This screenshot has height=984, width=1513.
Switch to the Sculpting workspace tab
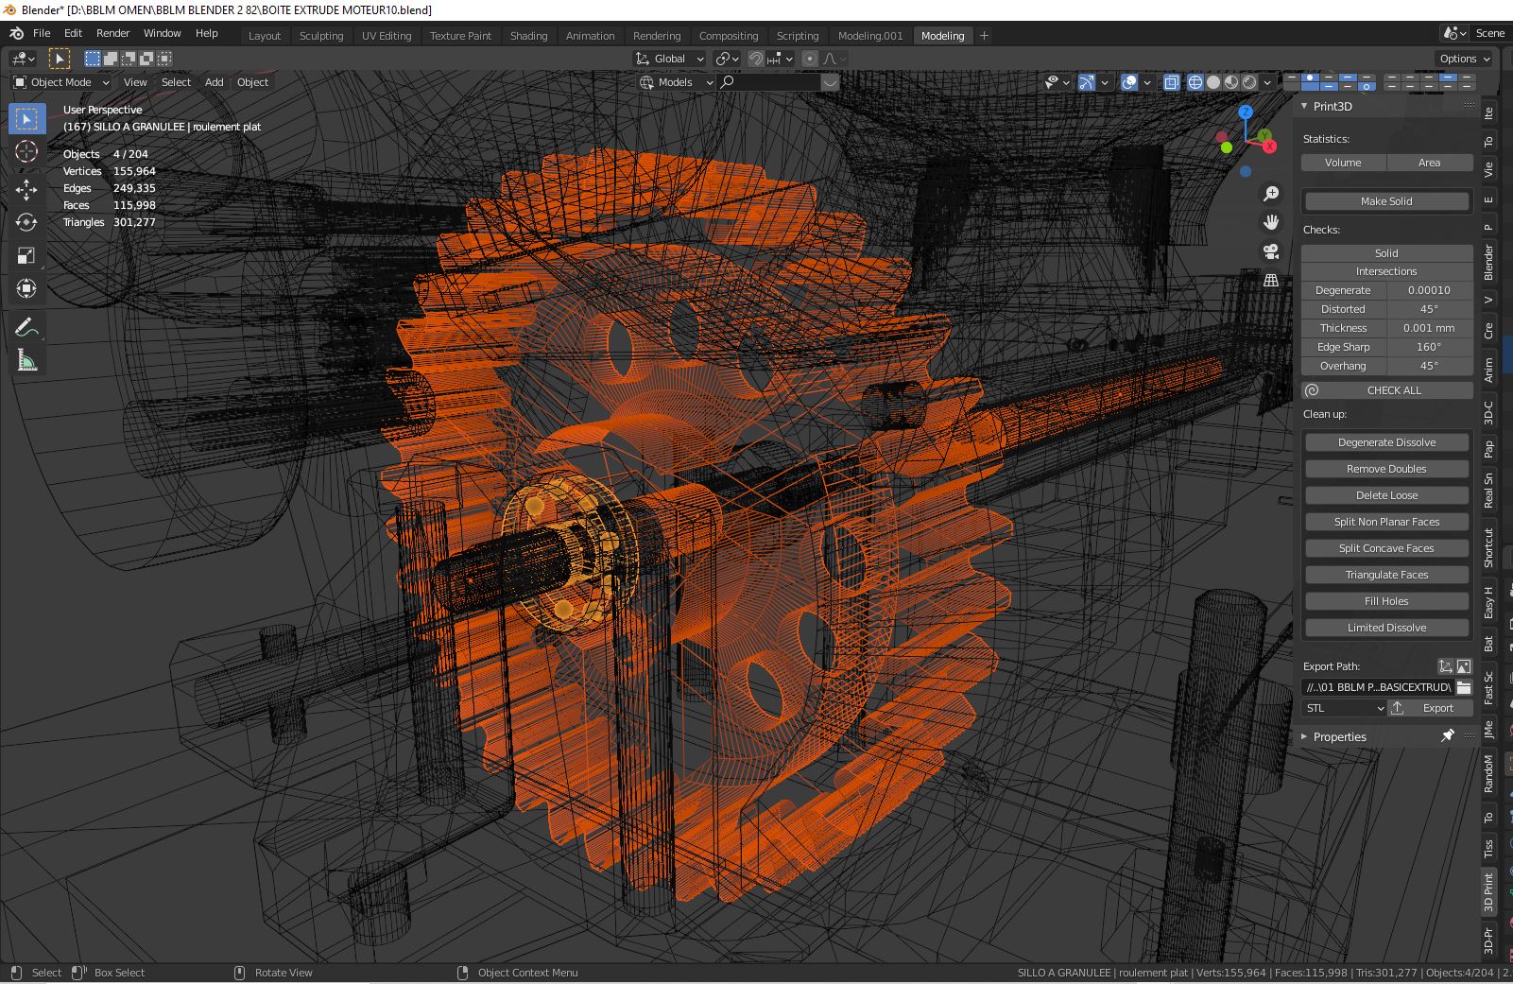pyautogui.click(x=321, y=36)
